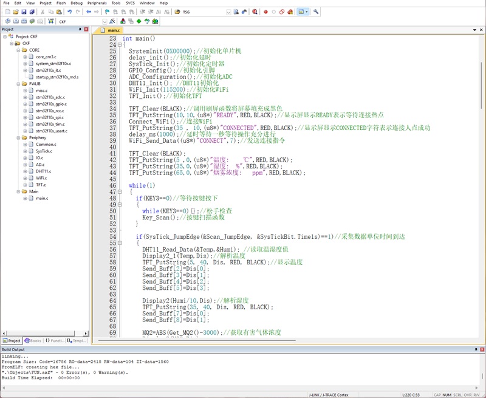Open Options for Target magic wand icon

[x=112, y=21]
